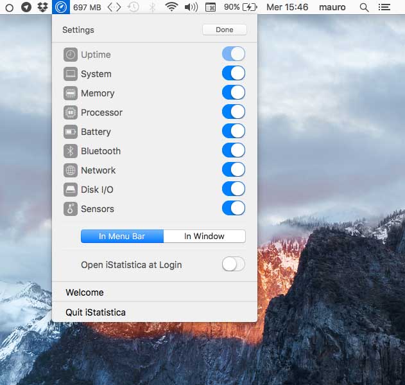405x385 pixels.
Task: Disable the Disk I/O switch
Action: (x=234, y=189)
